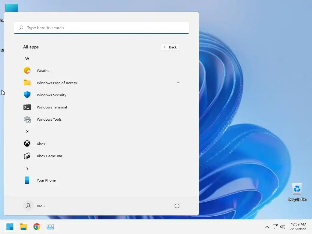Launch the Xbox app icon
The width and height of the screenshot is (312, 234).
27,144
